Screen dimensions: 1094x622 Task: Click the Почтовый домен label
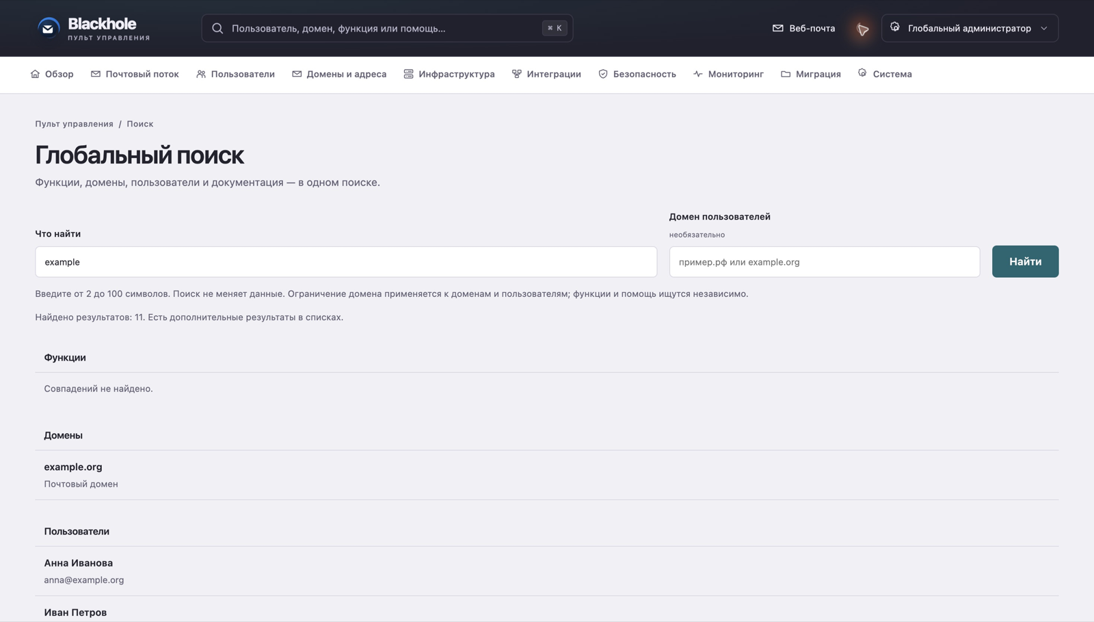81,484
